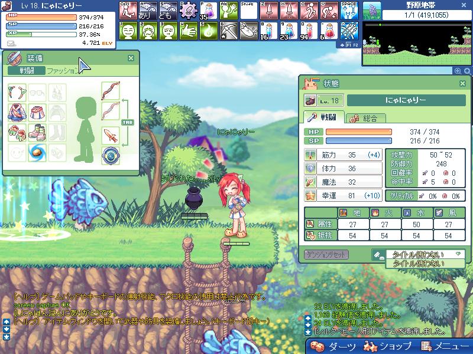
Task: Close the 状態 status window
Action: [462, 83]
